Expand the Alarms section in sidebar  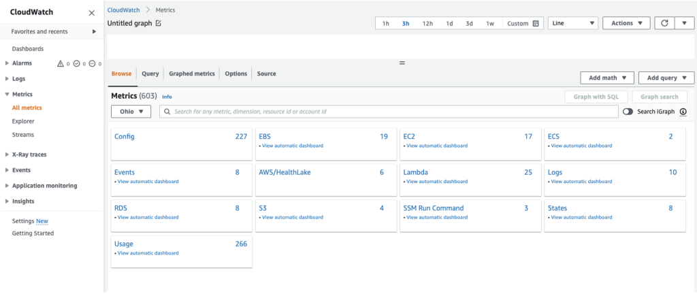click(x=7, y=63)
